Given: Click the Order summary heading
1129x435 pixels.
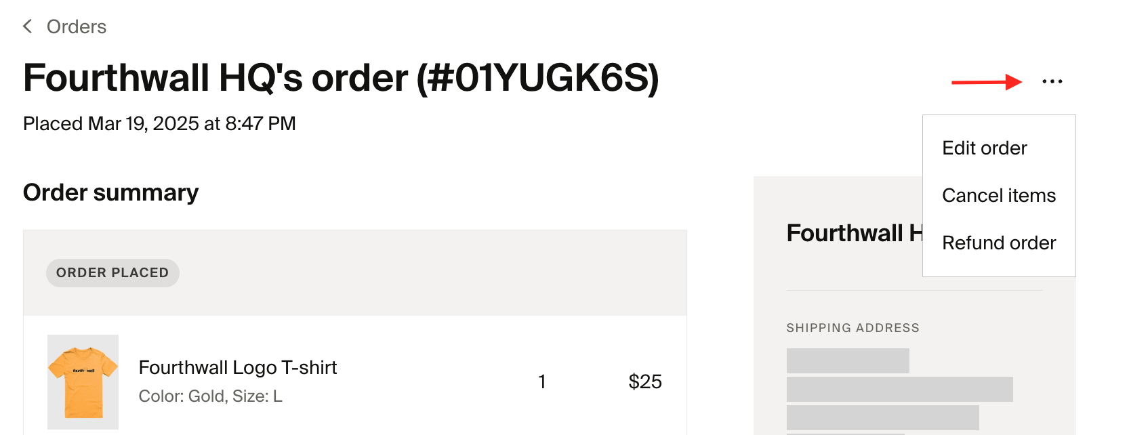Looking at the screenshot, I should pyautogui.click(x=110, y=192).
